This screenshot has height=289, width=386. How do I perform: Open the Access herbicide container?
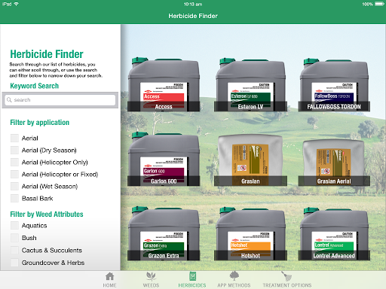[164, 84]
